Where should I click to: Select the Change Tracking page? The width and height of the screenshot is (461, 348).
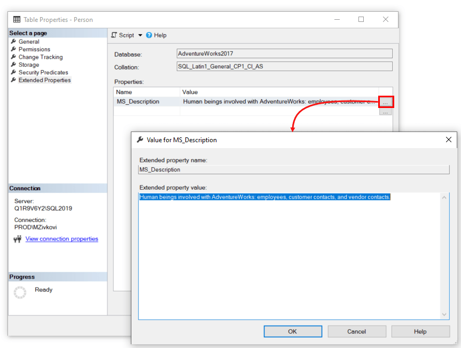41,57
